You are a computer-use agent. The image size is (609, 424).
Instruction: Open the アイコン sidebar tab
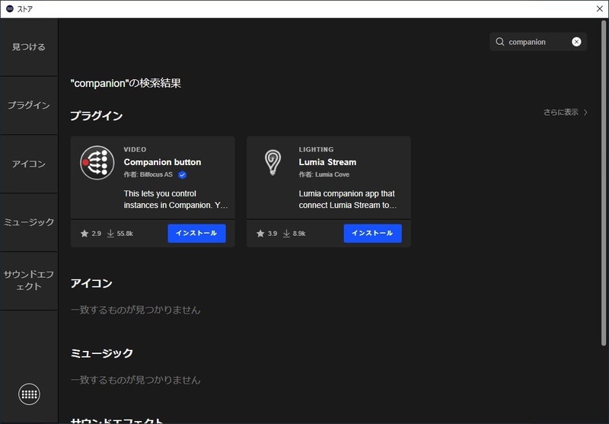(29, 164)
